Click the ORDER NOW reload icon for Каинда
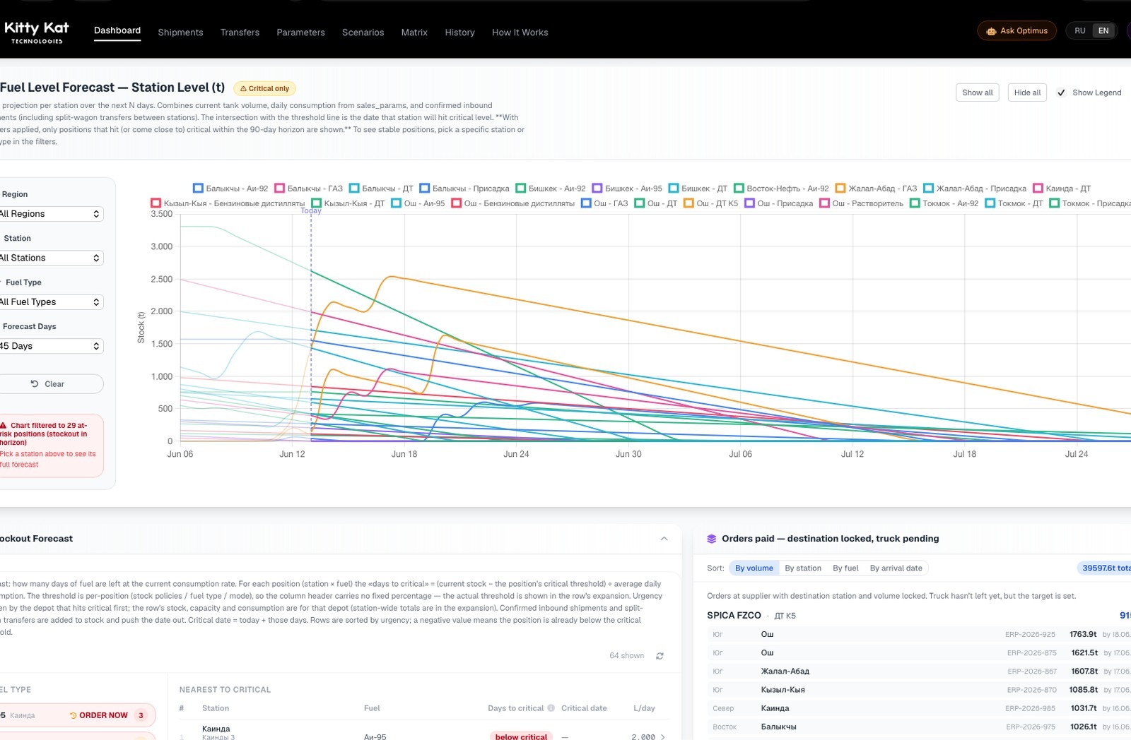This screenshot has height=740, width=1131. (x=73, y=715)
